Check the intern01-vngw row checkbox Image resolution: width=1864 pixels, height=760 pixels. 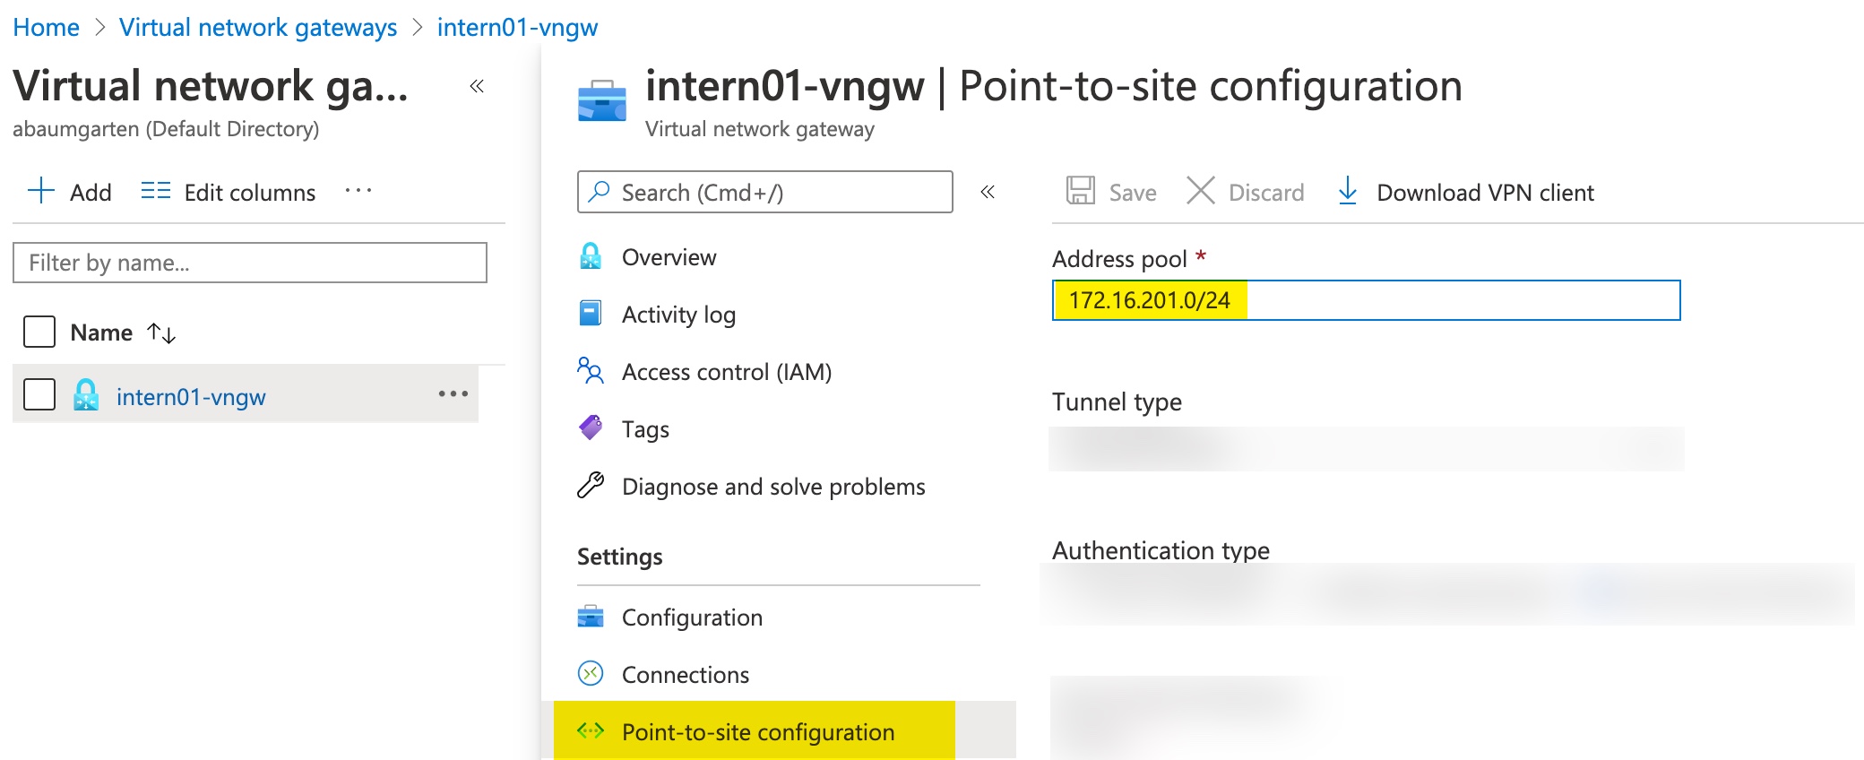click(39, 394)
